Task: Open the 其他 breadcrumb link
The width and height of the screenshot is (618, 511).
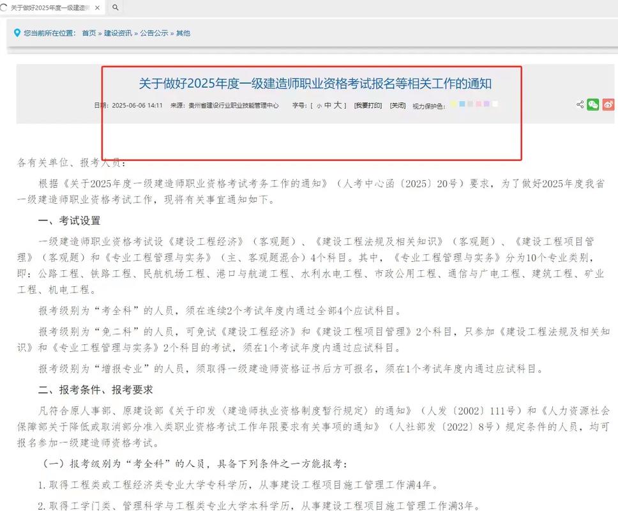Action: 182,32
